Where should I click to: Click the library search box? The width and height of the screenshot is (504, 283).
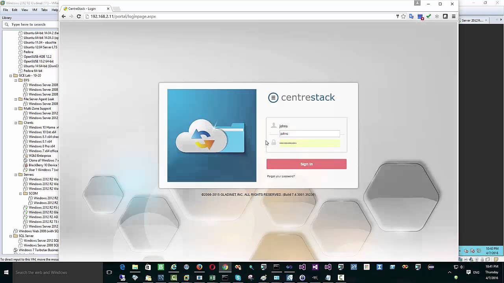click(x=30, y=24)
